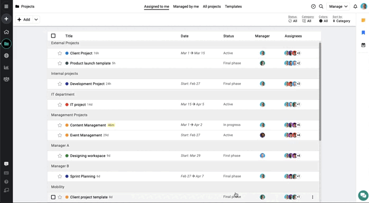Click the manager avatar of Designing workspace
369x203 pixels.
click(x=262, y=155)
